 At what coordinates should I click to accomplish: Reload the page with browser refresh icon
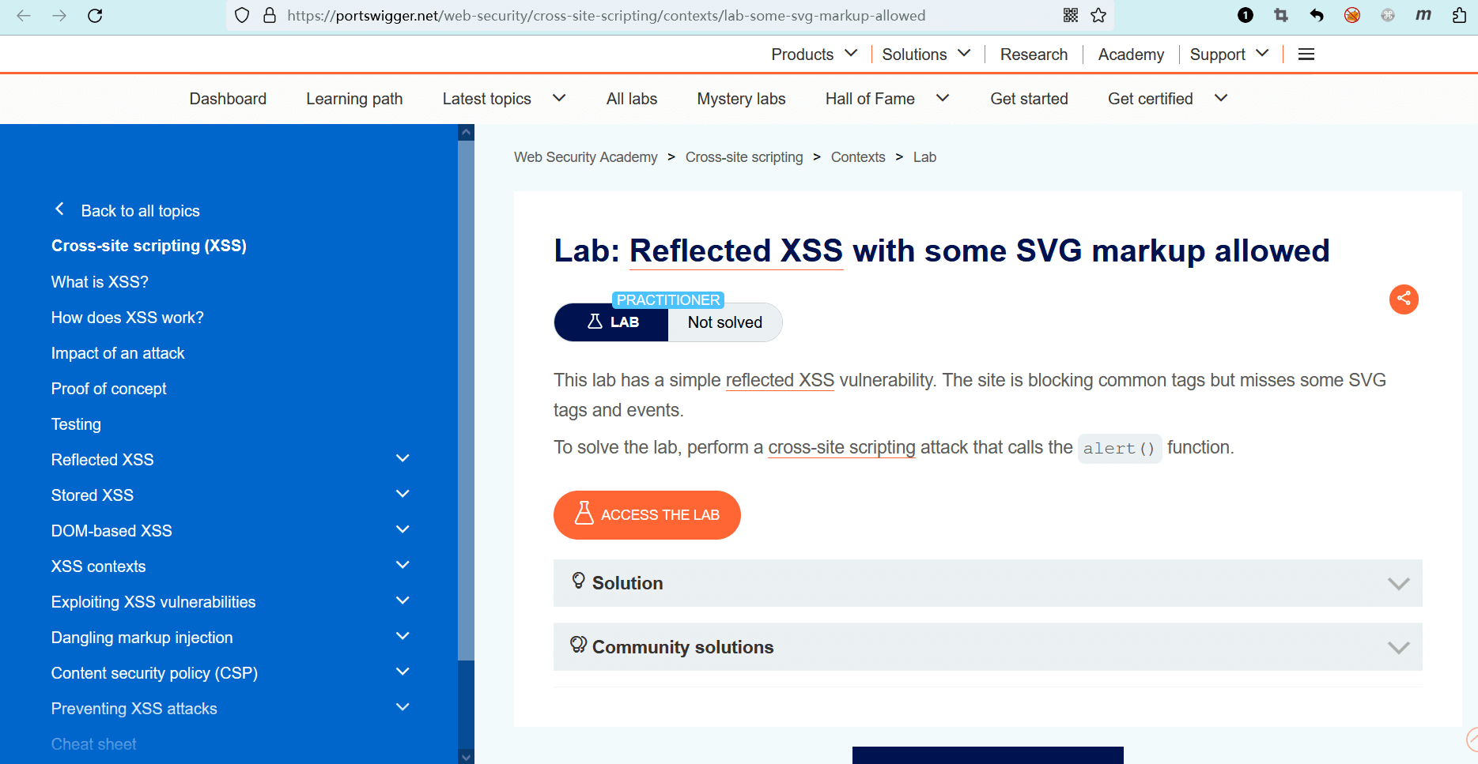click(x=95, y=16)
